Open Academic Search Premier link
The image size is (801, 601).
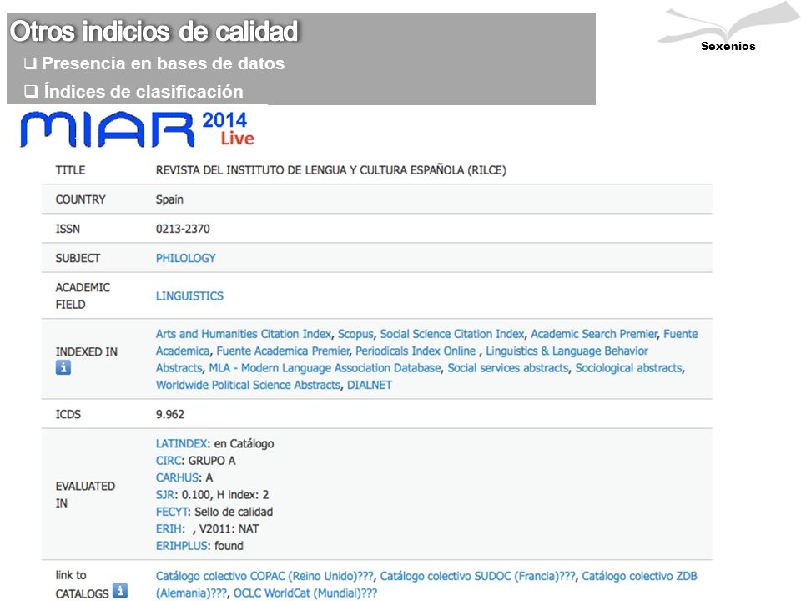coord(594,334)
